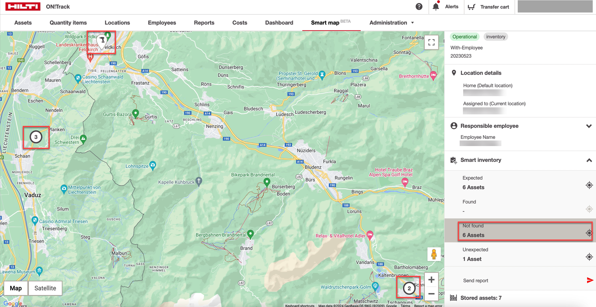Click the Send report link

coord(475,280)
